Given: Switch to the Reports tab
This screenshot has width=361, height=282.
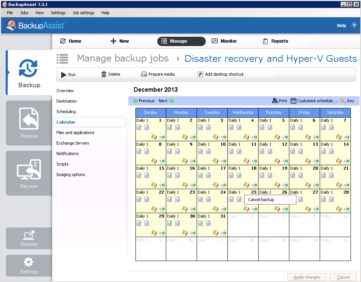Looking at the screenshot, I should pyautogui.click(x=275, y=41).
